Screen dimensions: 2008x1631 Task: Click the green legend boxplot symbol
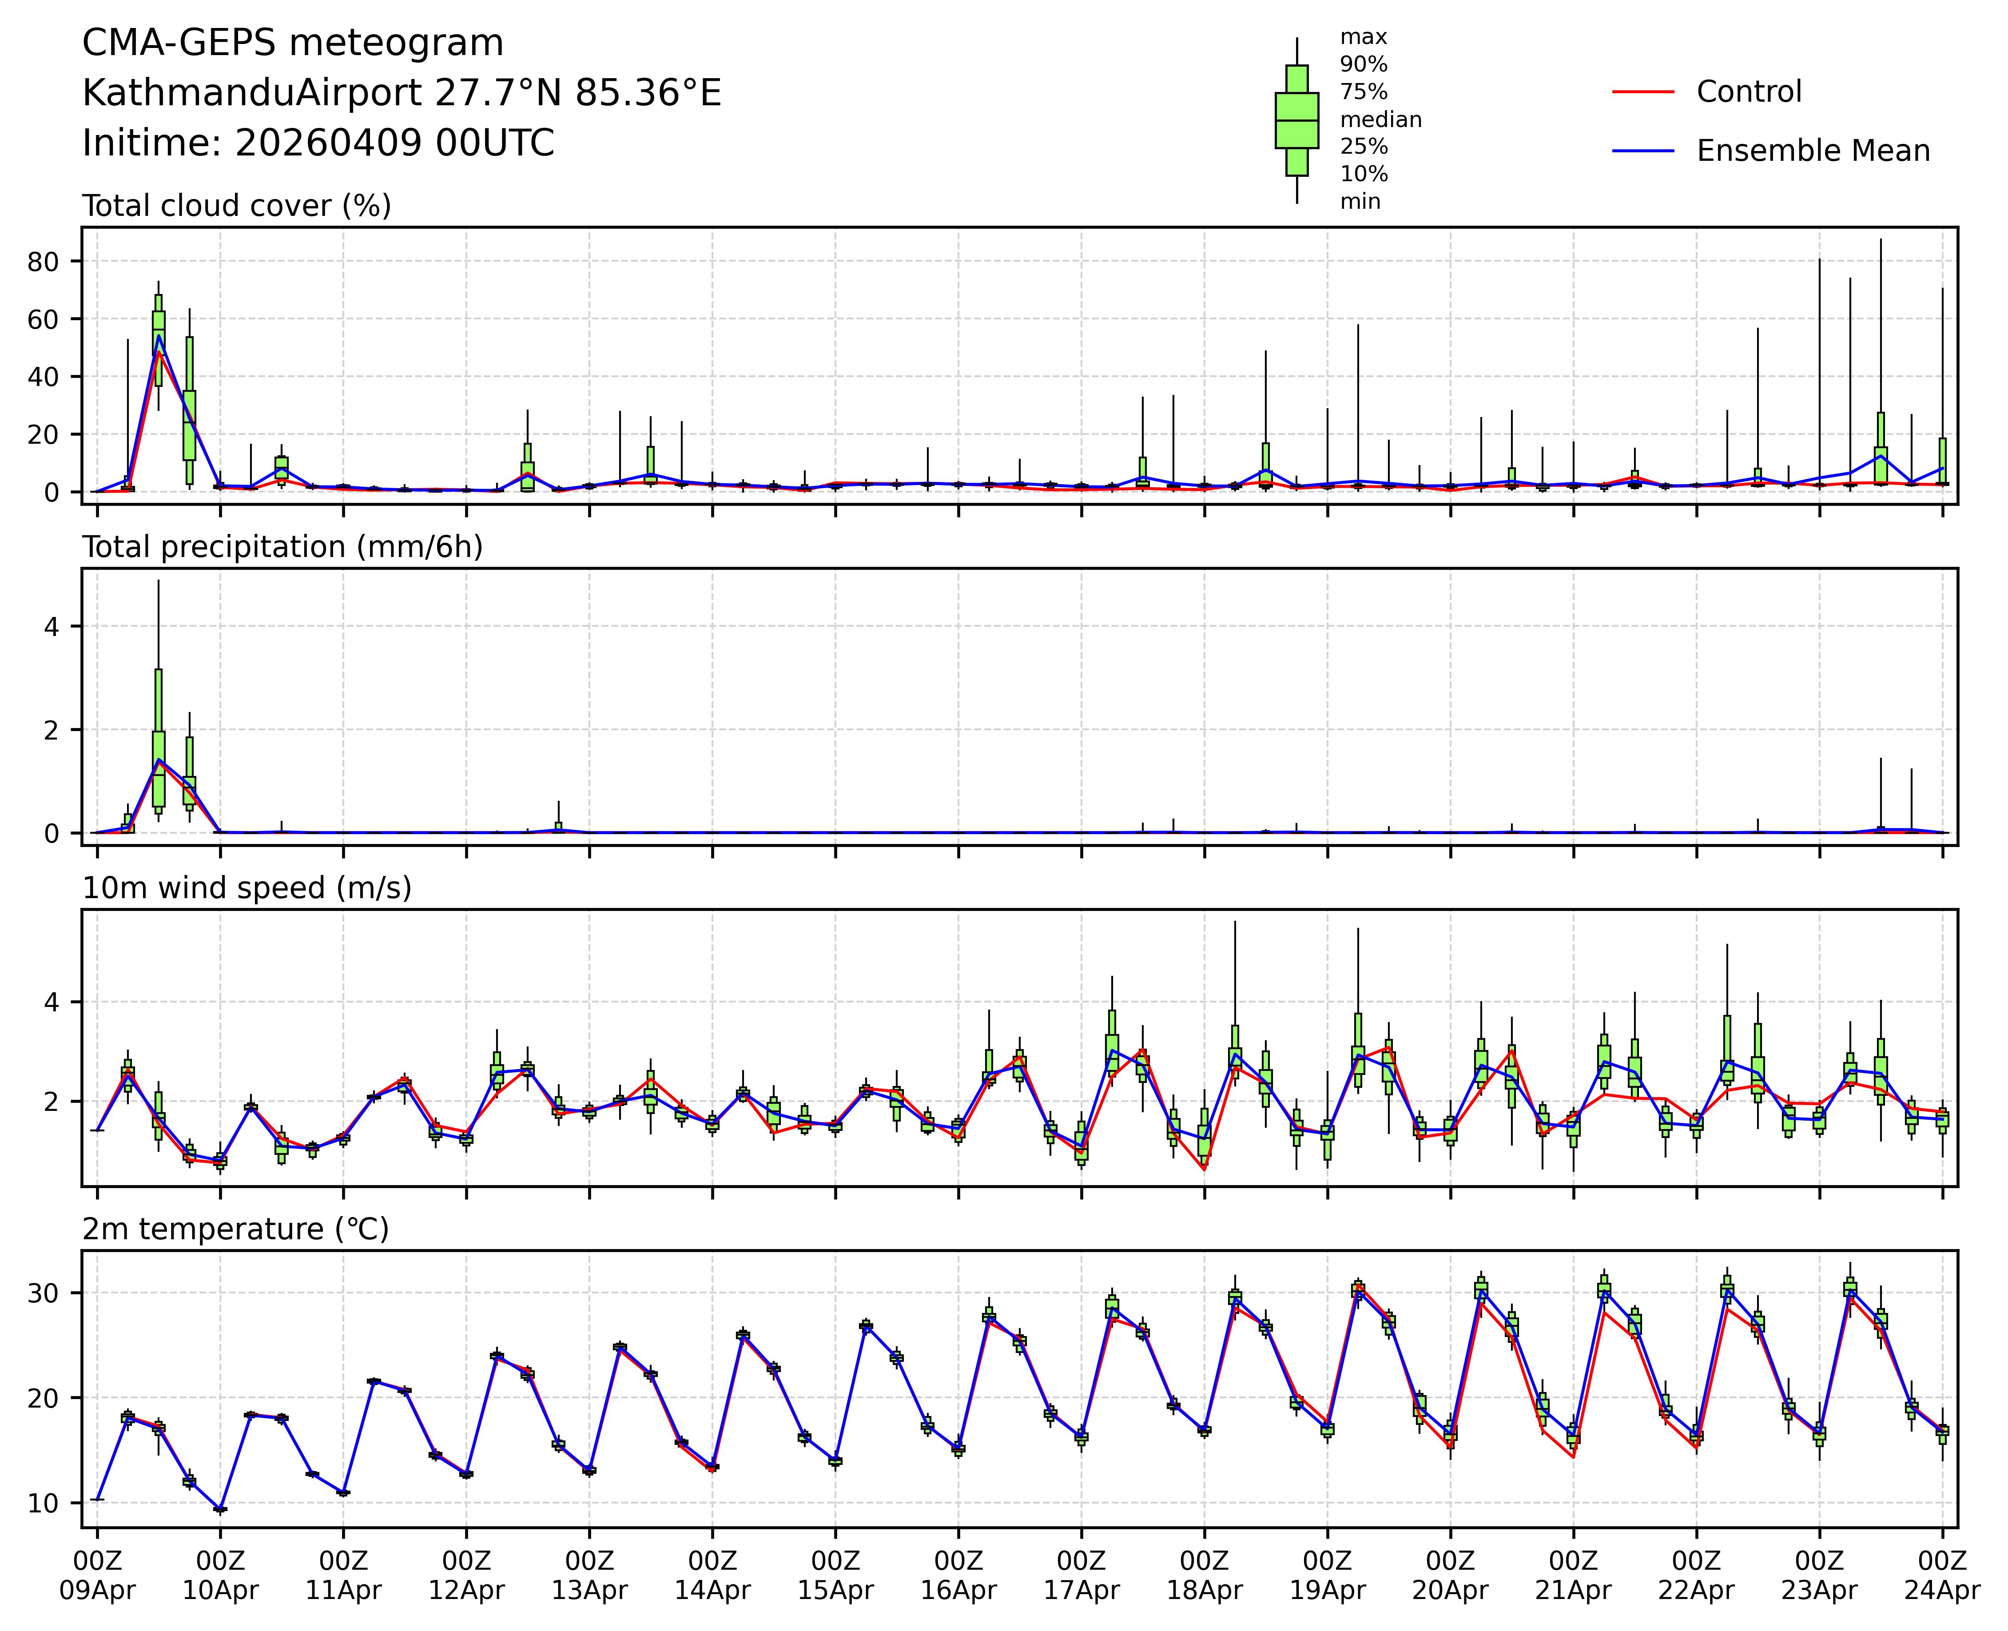click(x=1297, y=120)
